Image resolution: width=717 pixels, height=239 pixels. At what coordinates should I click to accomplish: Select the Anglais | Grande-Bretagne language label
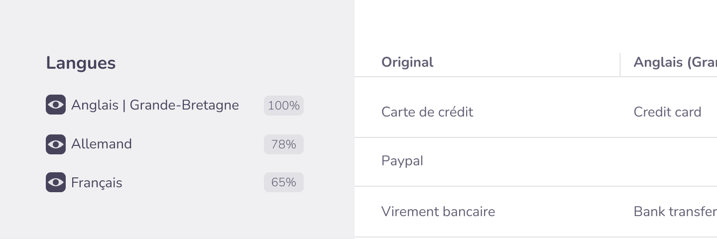(155, 105)
